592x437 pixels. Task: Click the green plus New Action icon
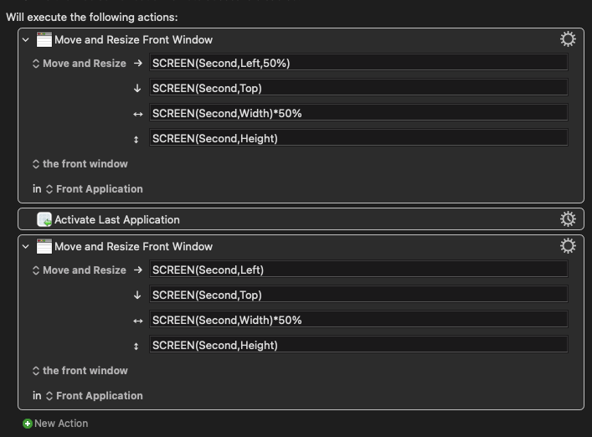point(28,424)
